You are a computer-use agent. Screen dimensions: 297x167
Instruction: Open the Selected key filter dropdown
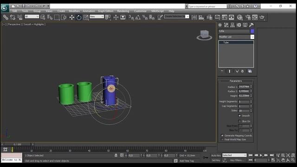[x=234, y=155]
